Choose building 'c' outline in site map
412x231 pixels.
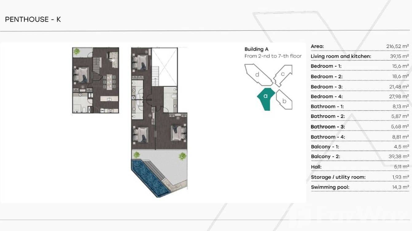(283, 74)
